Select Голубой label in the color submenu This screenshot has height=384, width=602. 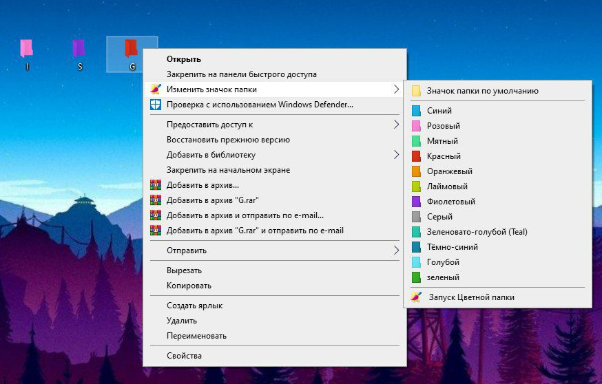(443, 262)
